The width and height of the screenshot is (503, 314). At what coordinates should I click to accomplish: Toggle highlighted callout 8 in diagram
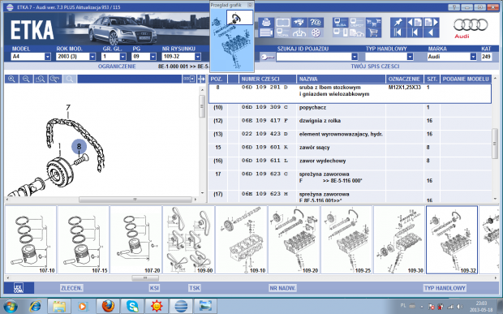click(x=79, y=147)
